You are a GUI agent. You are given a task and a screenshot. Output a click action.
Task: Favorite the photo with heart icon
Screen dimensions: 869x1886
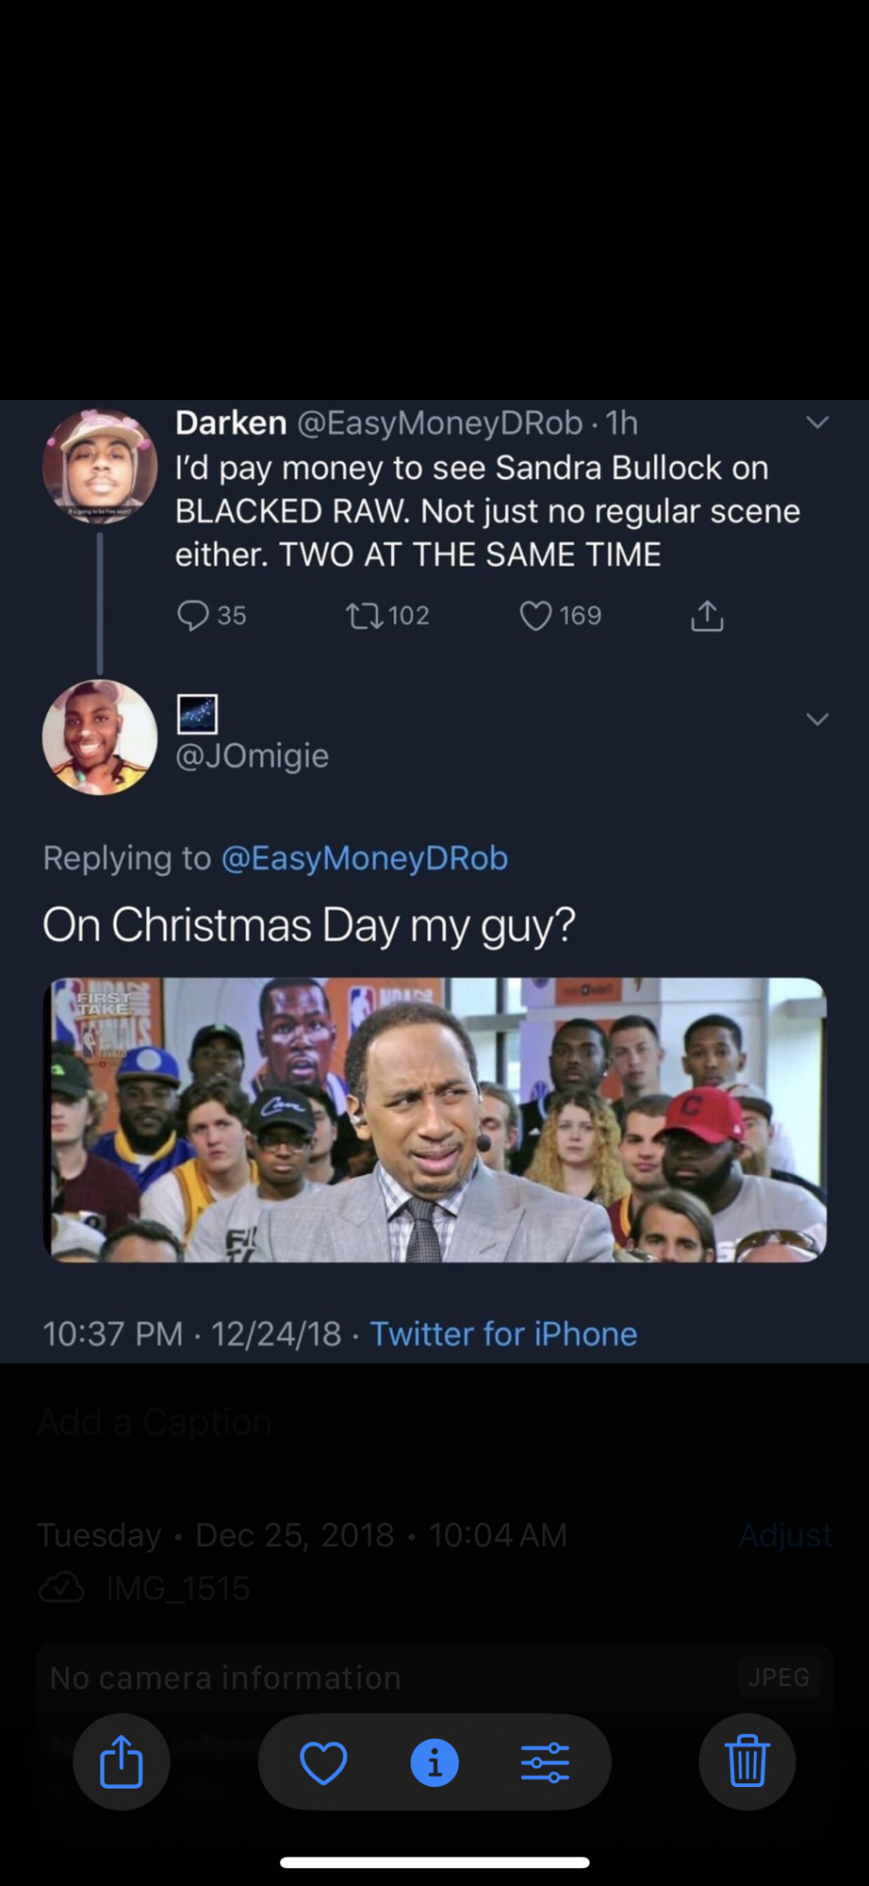pos(323,1762)
